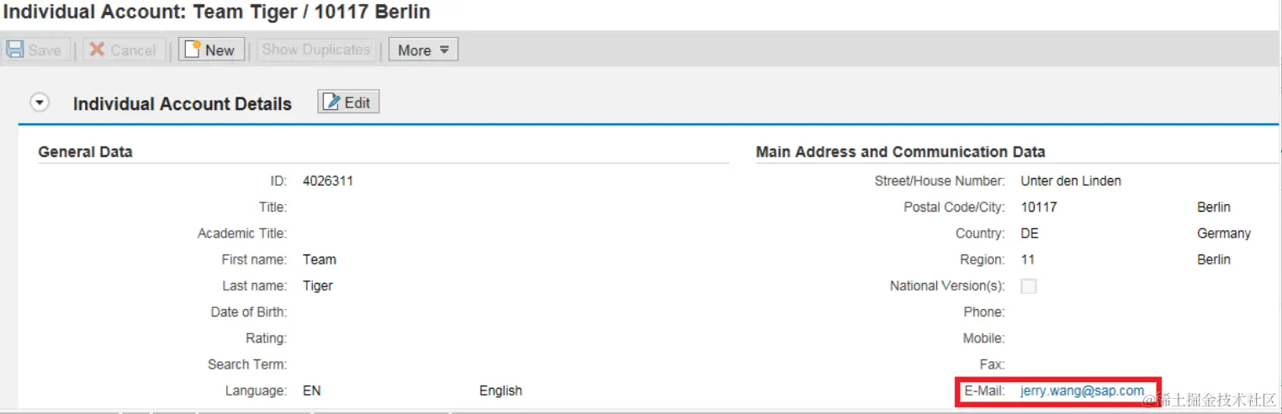Open the jerry.wang@sap.com email link
This screenshot has width=1282, height=414.
pos(1082,390)
